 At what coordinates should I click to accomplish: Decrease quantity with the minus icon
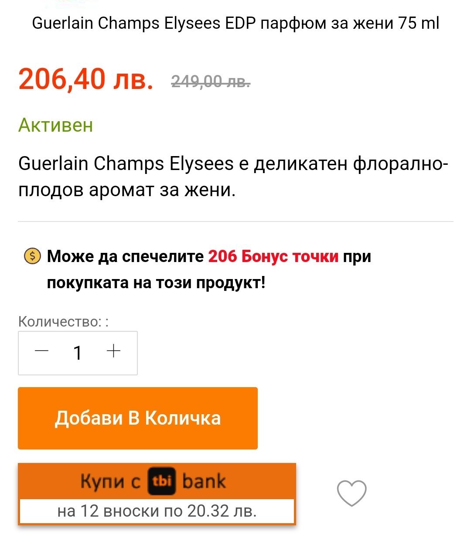tap(42, 351)
